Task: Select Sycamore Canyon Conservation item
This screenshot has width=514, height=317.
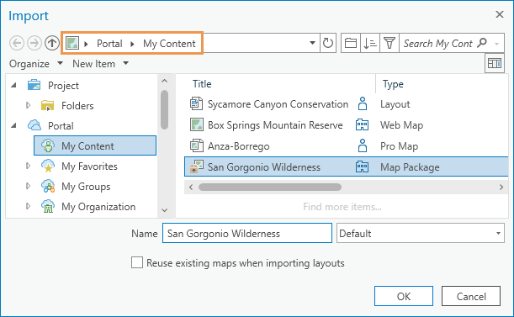Action: (x=278, y=104)
